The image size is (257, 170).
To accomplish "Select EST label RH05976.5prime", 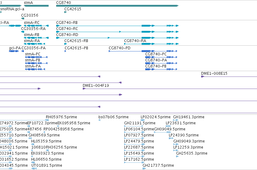I will tap(61, 117).
